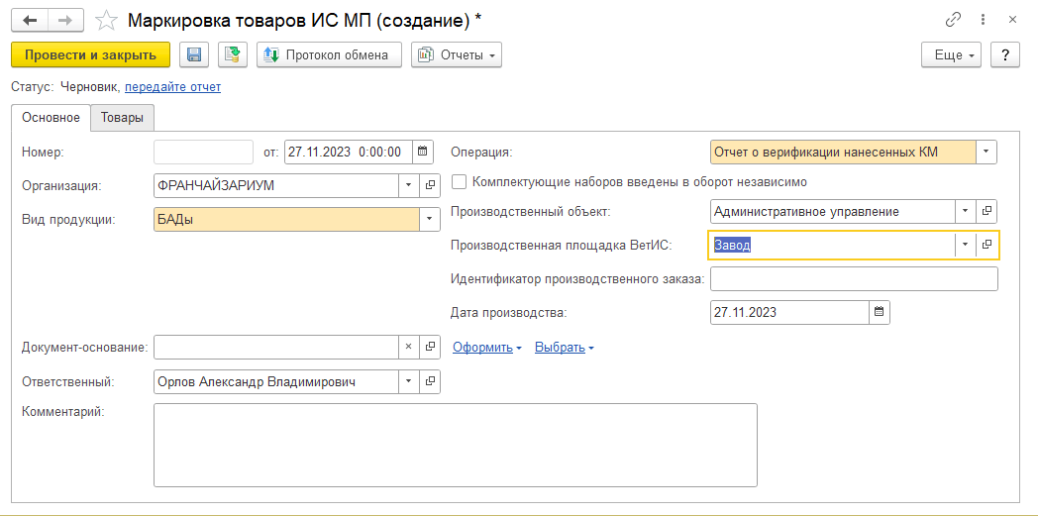
Task: Click the save (floppy disk) icon
Action: click(x=194, y=54)
